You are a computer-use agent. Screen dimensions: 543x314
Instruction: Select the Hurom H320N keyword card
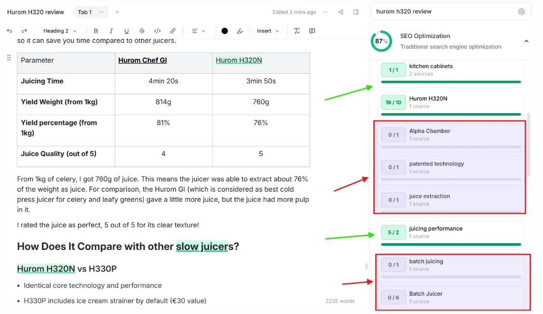(451, 105)
